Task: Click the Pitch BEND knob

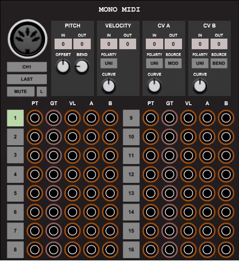Action: [x=82, y=67]
